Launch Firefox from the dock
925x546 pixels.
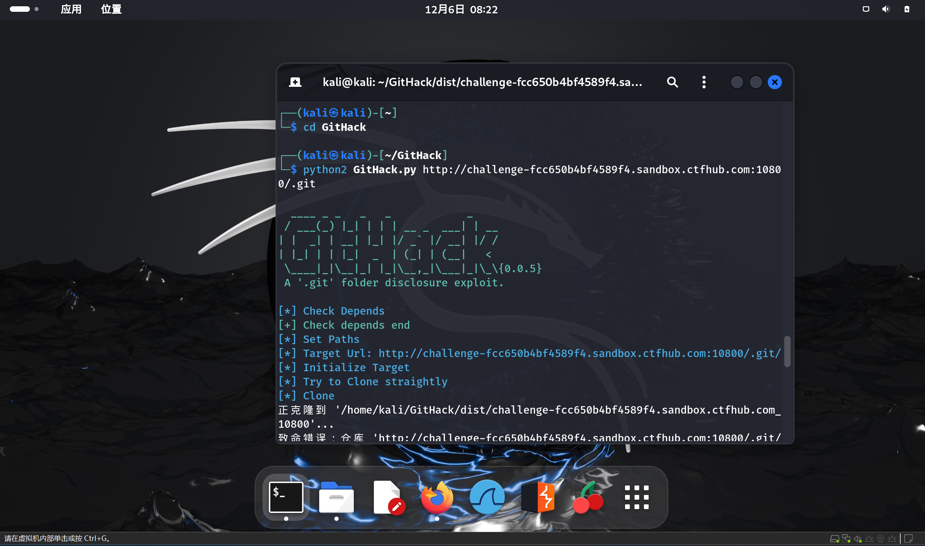pos(437,497)
